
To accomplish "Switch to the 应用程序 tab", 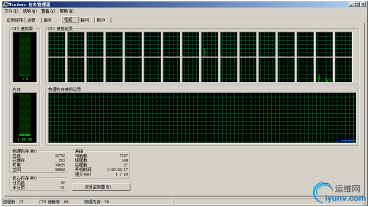I will pos(15,20).
